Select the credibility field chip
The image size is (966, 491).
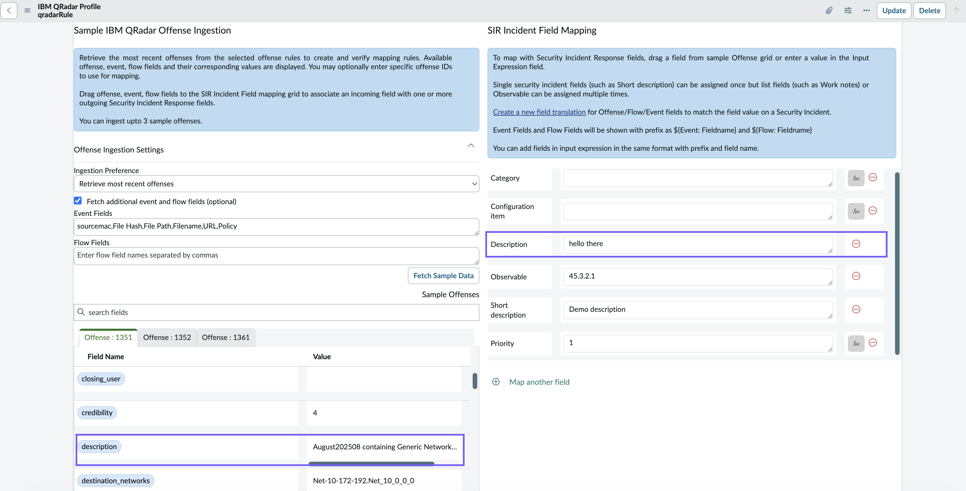pyautogui.click(x=97, y=413)
